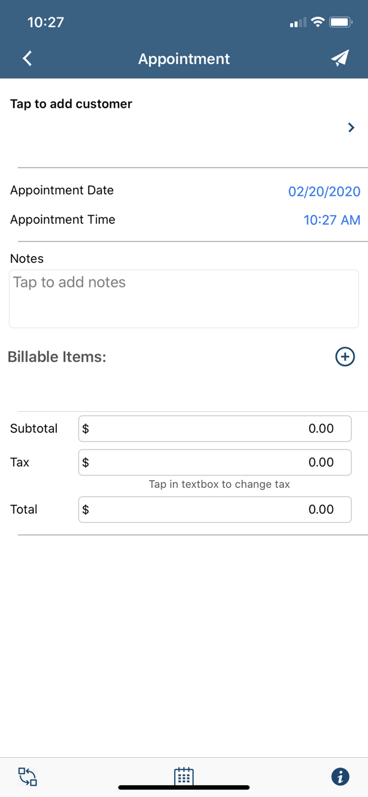Tap the Appointment title in the header
This screenshot has height=797, width=368.
point(184,58)
